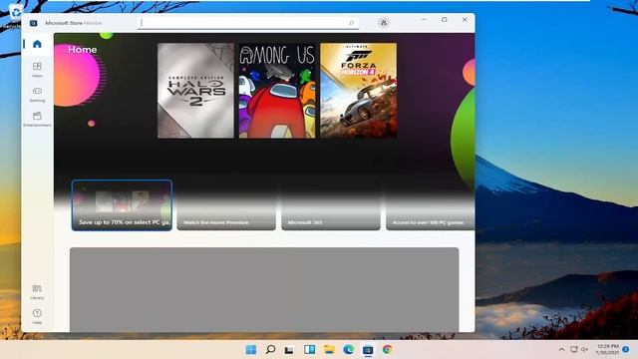Select Access to over 100 PC games card
The width and height of the screenshot is (638, 359).
430,205
